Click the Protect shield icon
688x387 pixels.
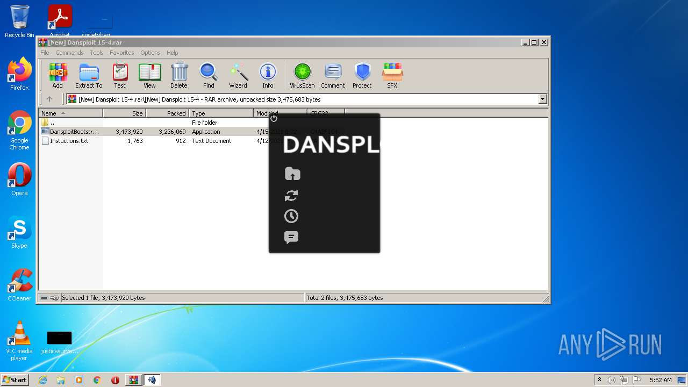(362, 75)
